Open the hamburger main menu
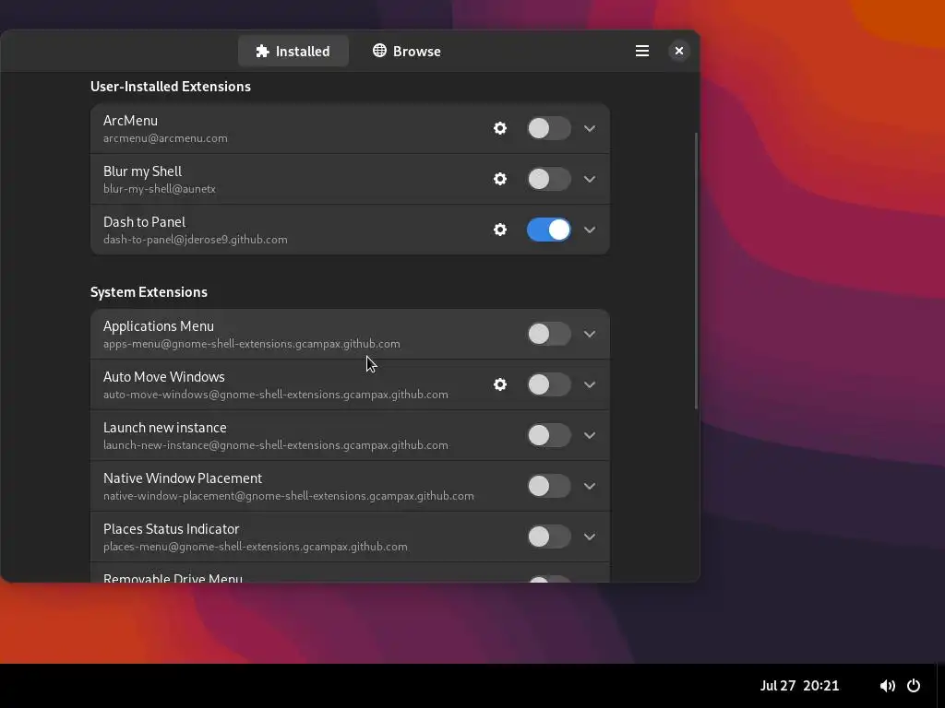Screen dimensions: 945x708 click(642, 52)
